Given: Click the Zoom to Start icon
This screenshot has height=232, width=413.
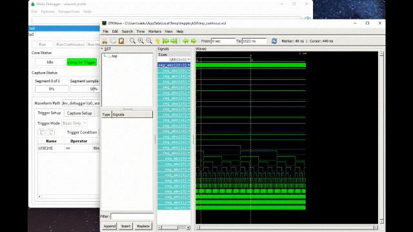Looking at the screenshot, I should tap(166, 41).
